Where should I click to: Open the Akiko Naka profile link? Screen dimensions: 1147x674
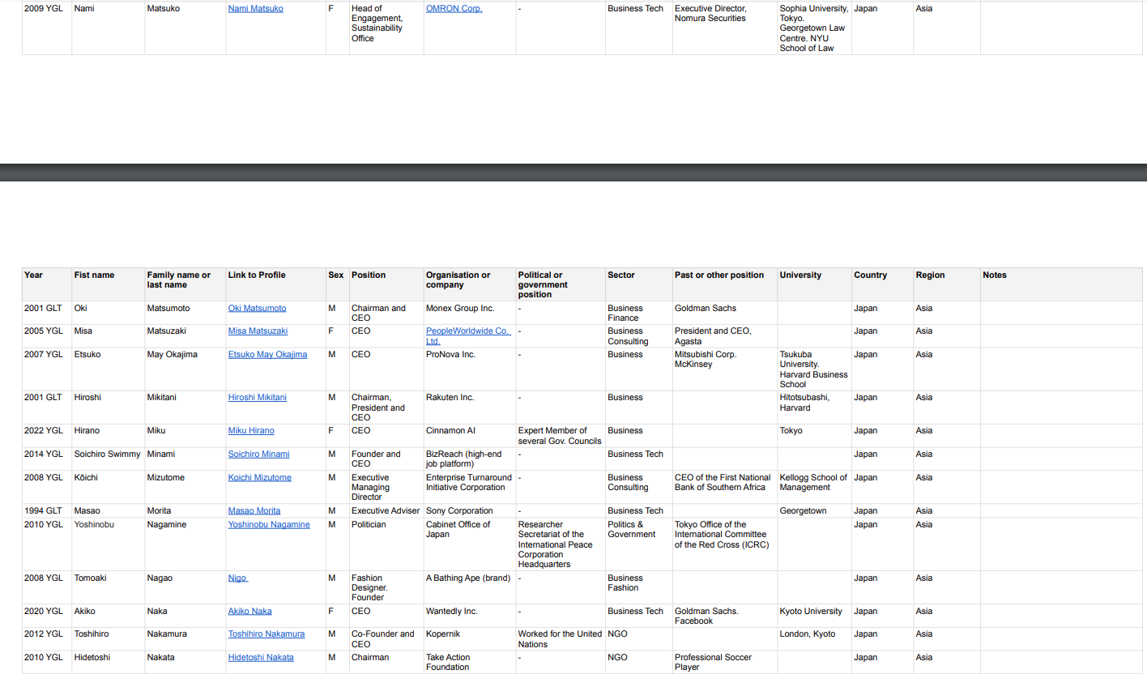[x=250, y=612]
